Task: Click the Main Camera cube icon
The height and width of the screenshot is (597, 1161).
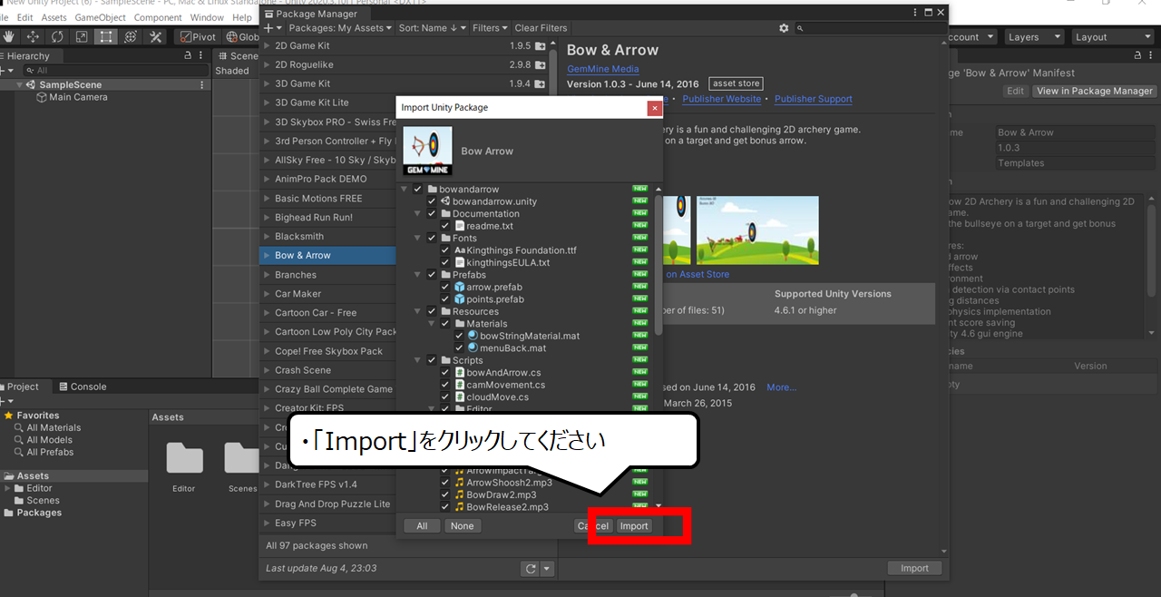Action: tap(42, 97)
